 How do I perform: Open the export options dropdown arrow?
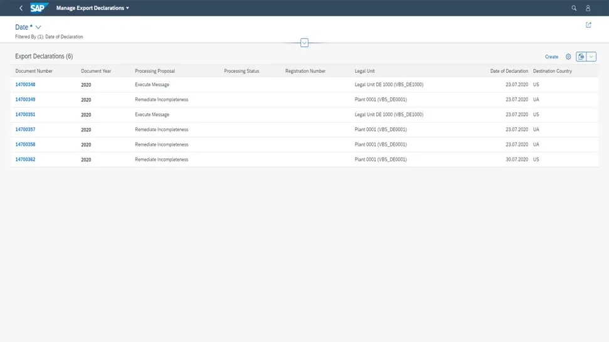591,56
